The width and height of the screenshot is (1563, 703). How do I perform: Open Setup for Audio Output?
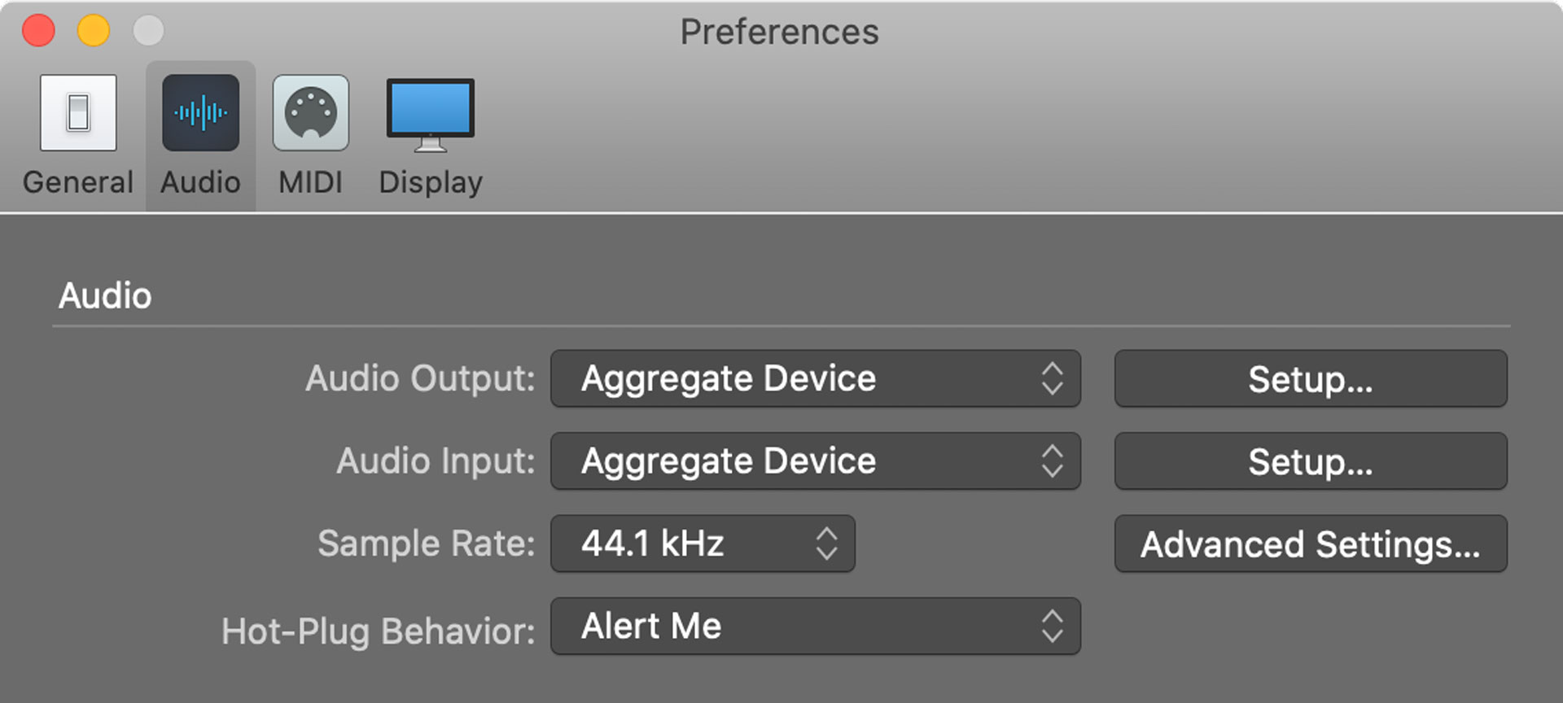click(1311, 378)
